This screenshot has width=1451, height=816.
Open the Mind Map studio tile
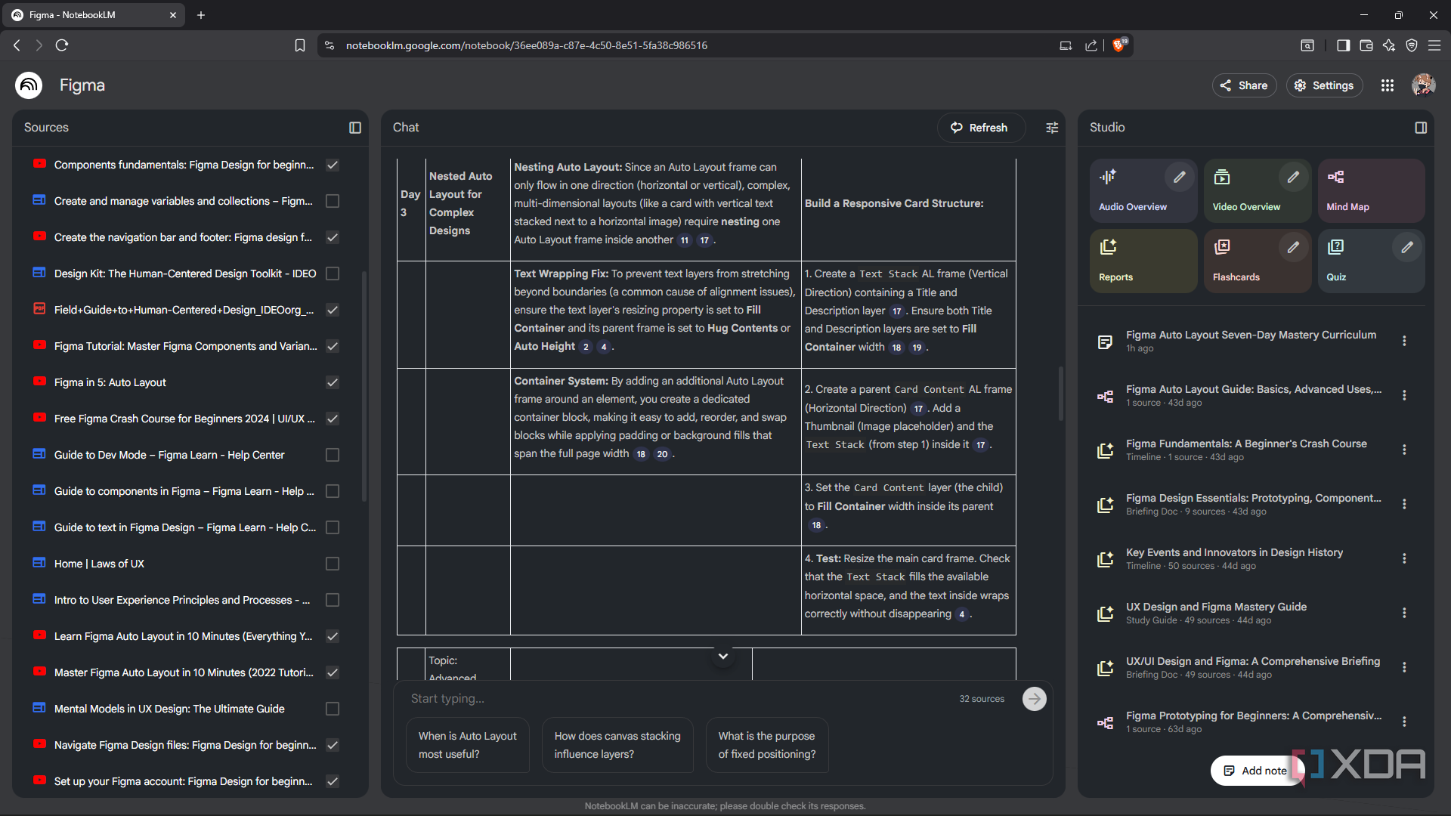[1371, 190]
